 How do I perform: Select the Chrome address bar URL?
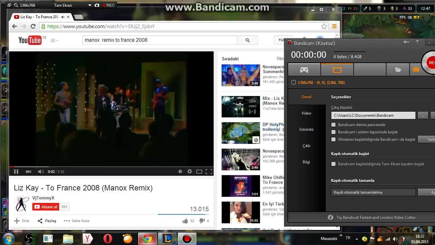(101, 26)
